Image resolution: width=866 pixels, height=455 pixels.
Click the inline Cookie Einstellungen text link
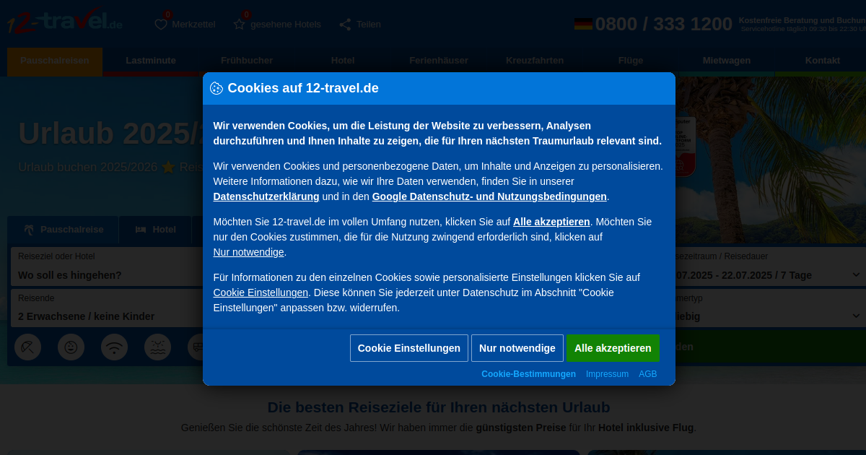(261, 292)
